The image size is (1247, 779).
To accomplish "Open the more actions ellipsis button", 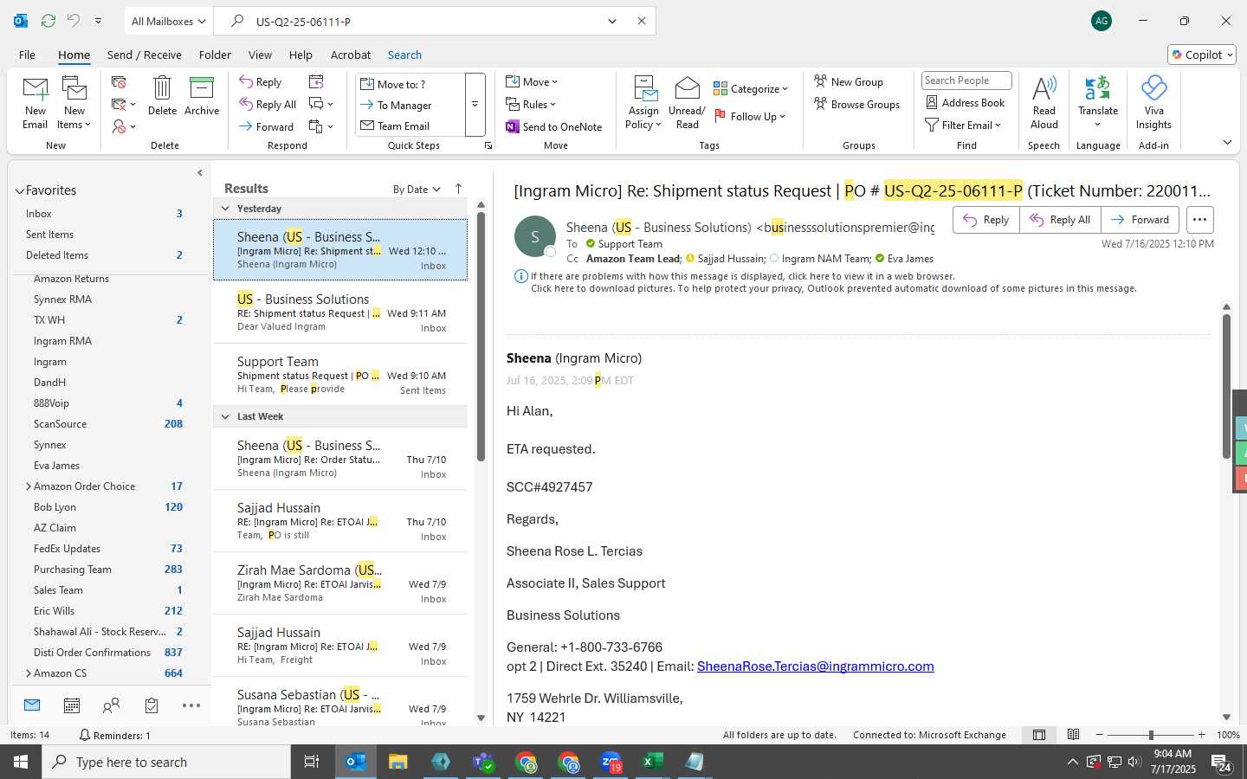I will click(x=1199, y=220).
